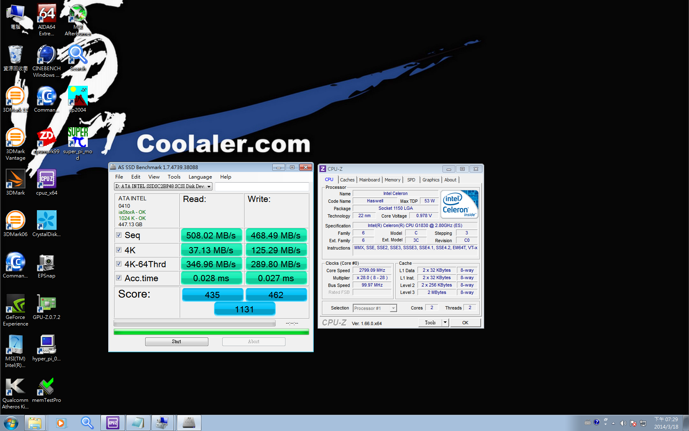Image resolution: width=689 pixels, height=431 pixels.
Task: Switch to the SPD tab in CPU-Z
Action: [411, 180]
